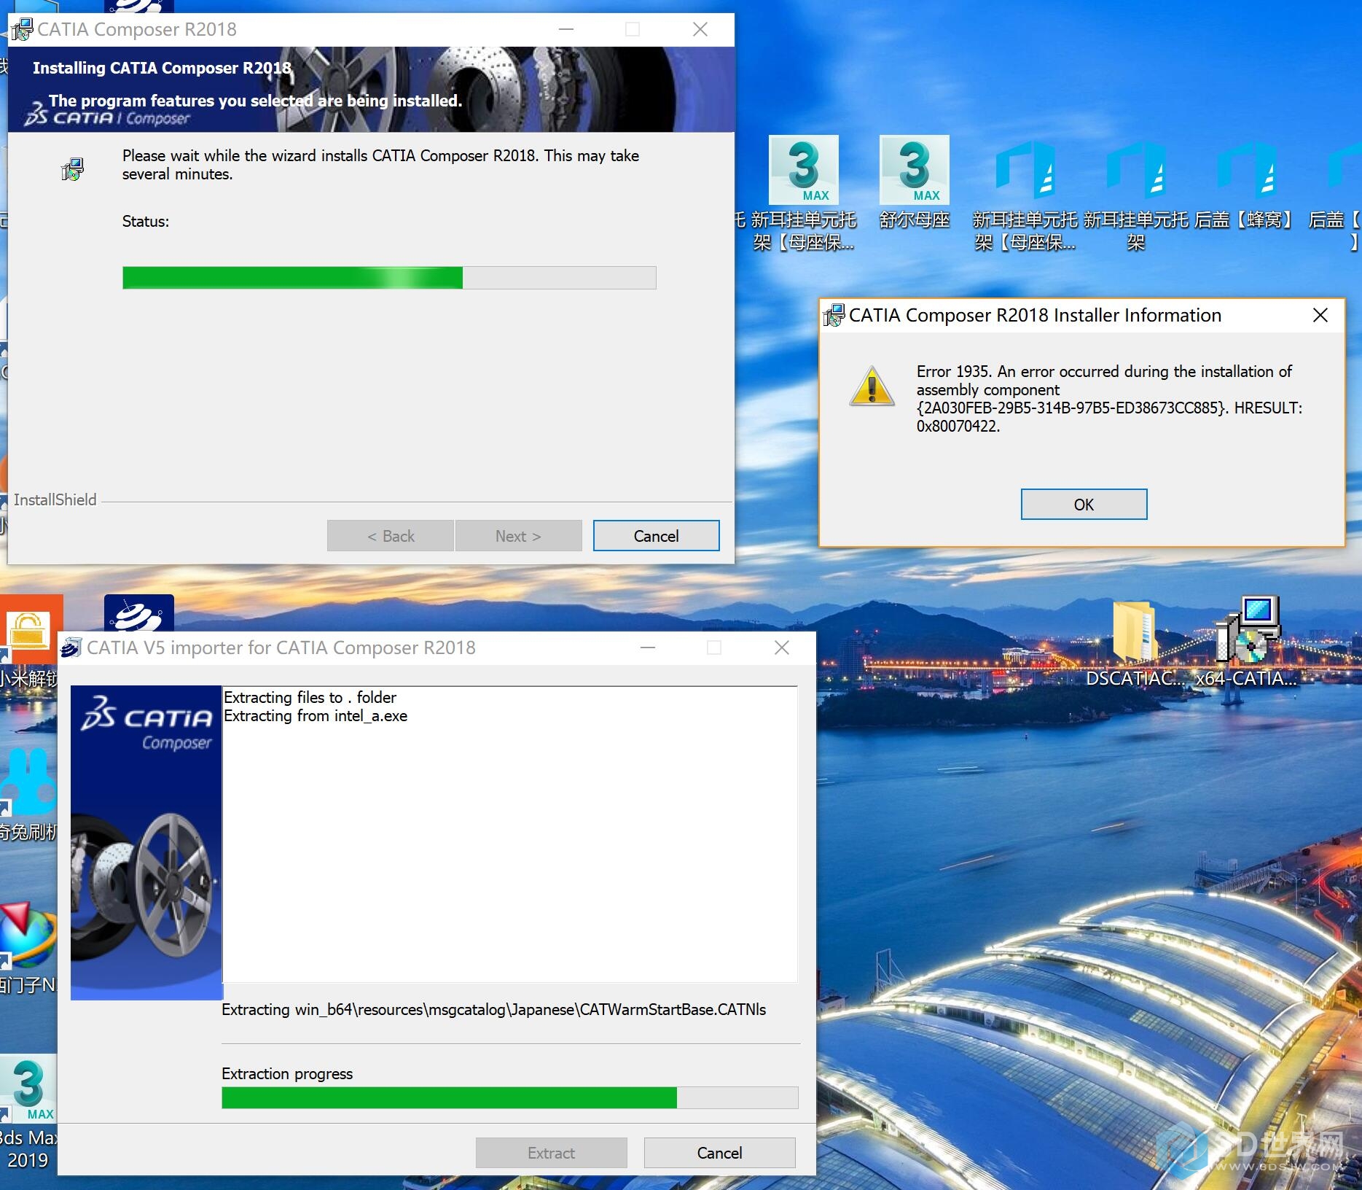
Task: Cancel the CATIA Composer R2018 installation
Action: [x=656, y=536]
